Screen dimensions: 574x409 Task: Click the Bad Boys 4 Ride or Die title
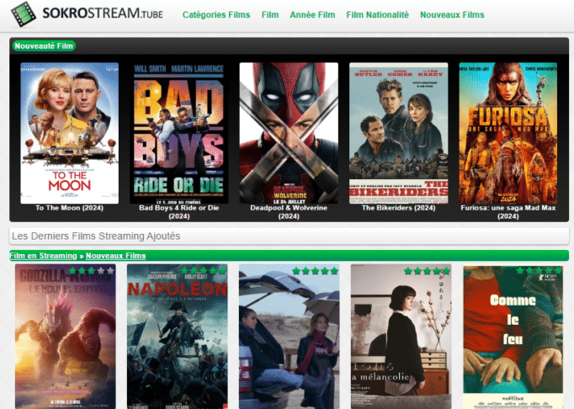[179, 212]
